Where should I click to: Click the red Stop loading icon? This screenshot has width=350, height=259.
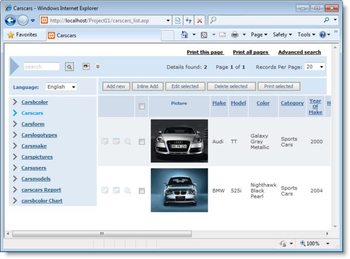199,20
